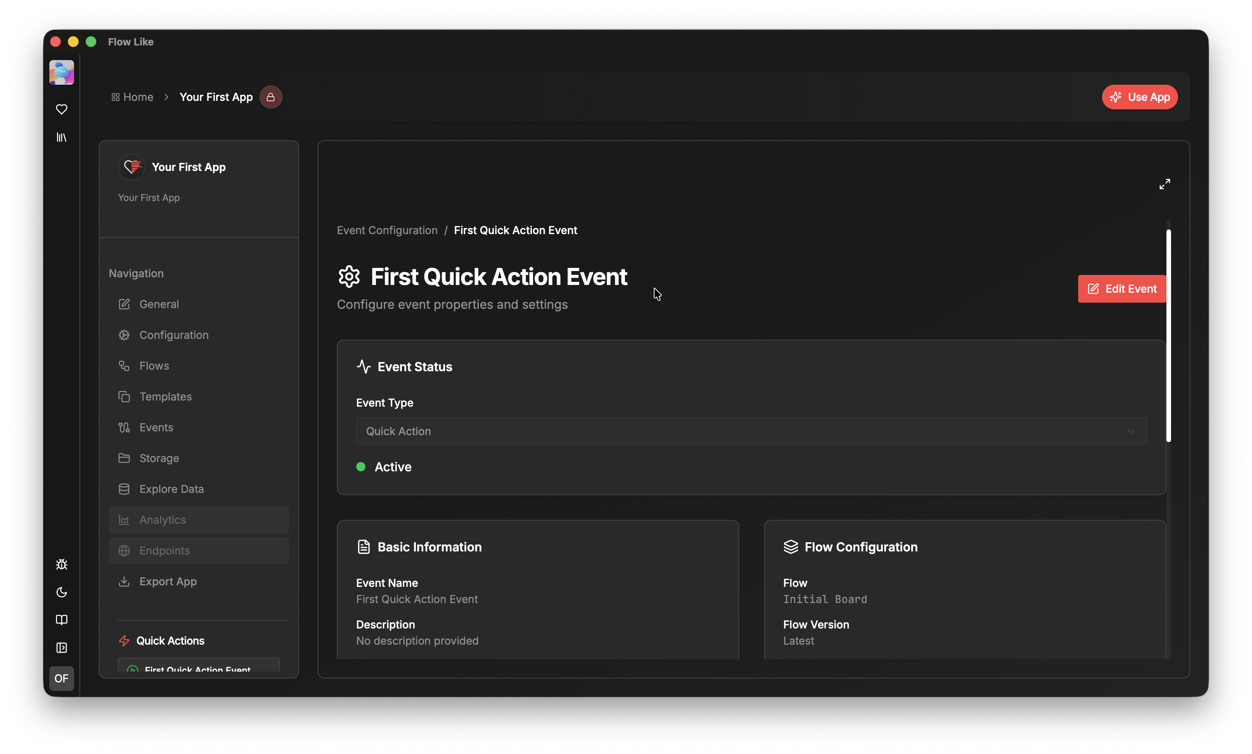The height and width of the screenshot is (754, 1252).
Task: Open the Storage section
Action: [x=159, y=458]
